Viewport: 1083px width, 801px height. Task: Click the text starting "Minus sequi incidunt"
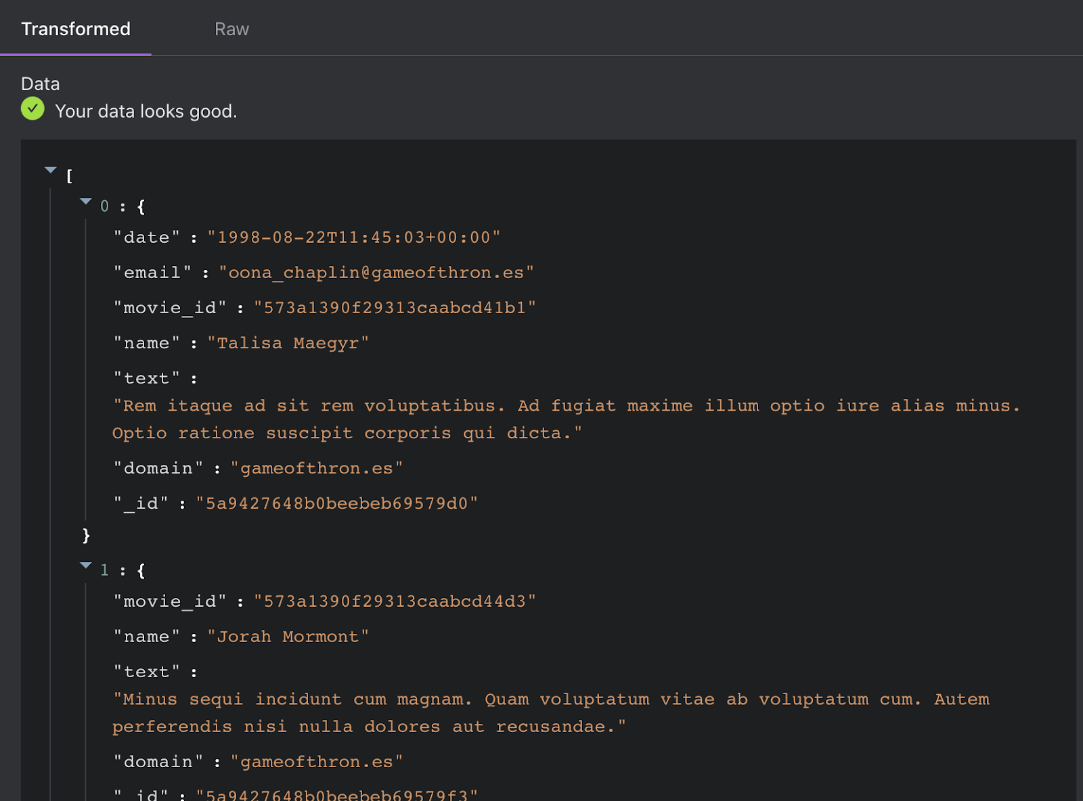tap(551, 713)
